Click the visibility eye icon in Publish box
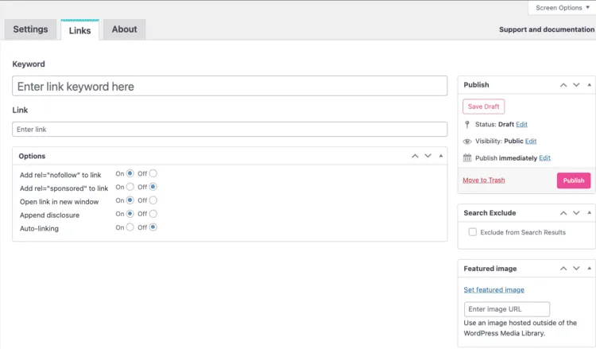Image resolution: width=596 pixels, height=349 pixels. tap(467, 142)
